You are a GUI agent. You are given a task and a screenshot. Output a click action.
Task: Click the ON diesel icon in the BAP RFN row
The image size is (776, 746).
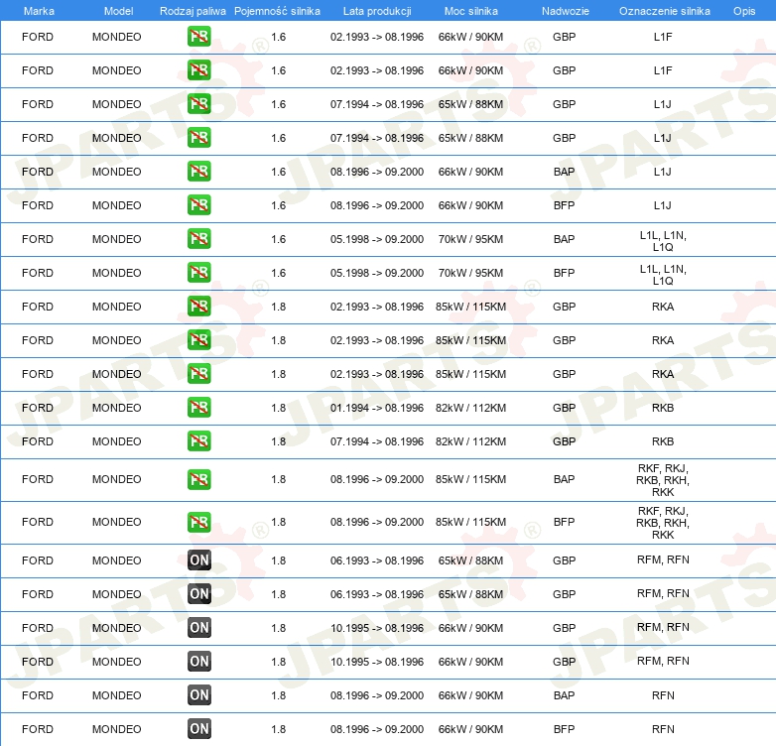pos(199,694)
